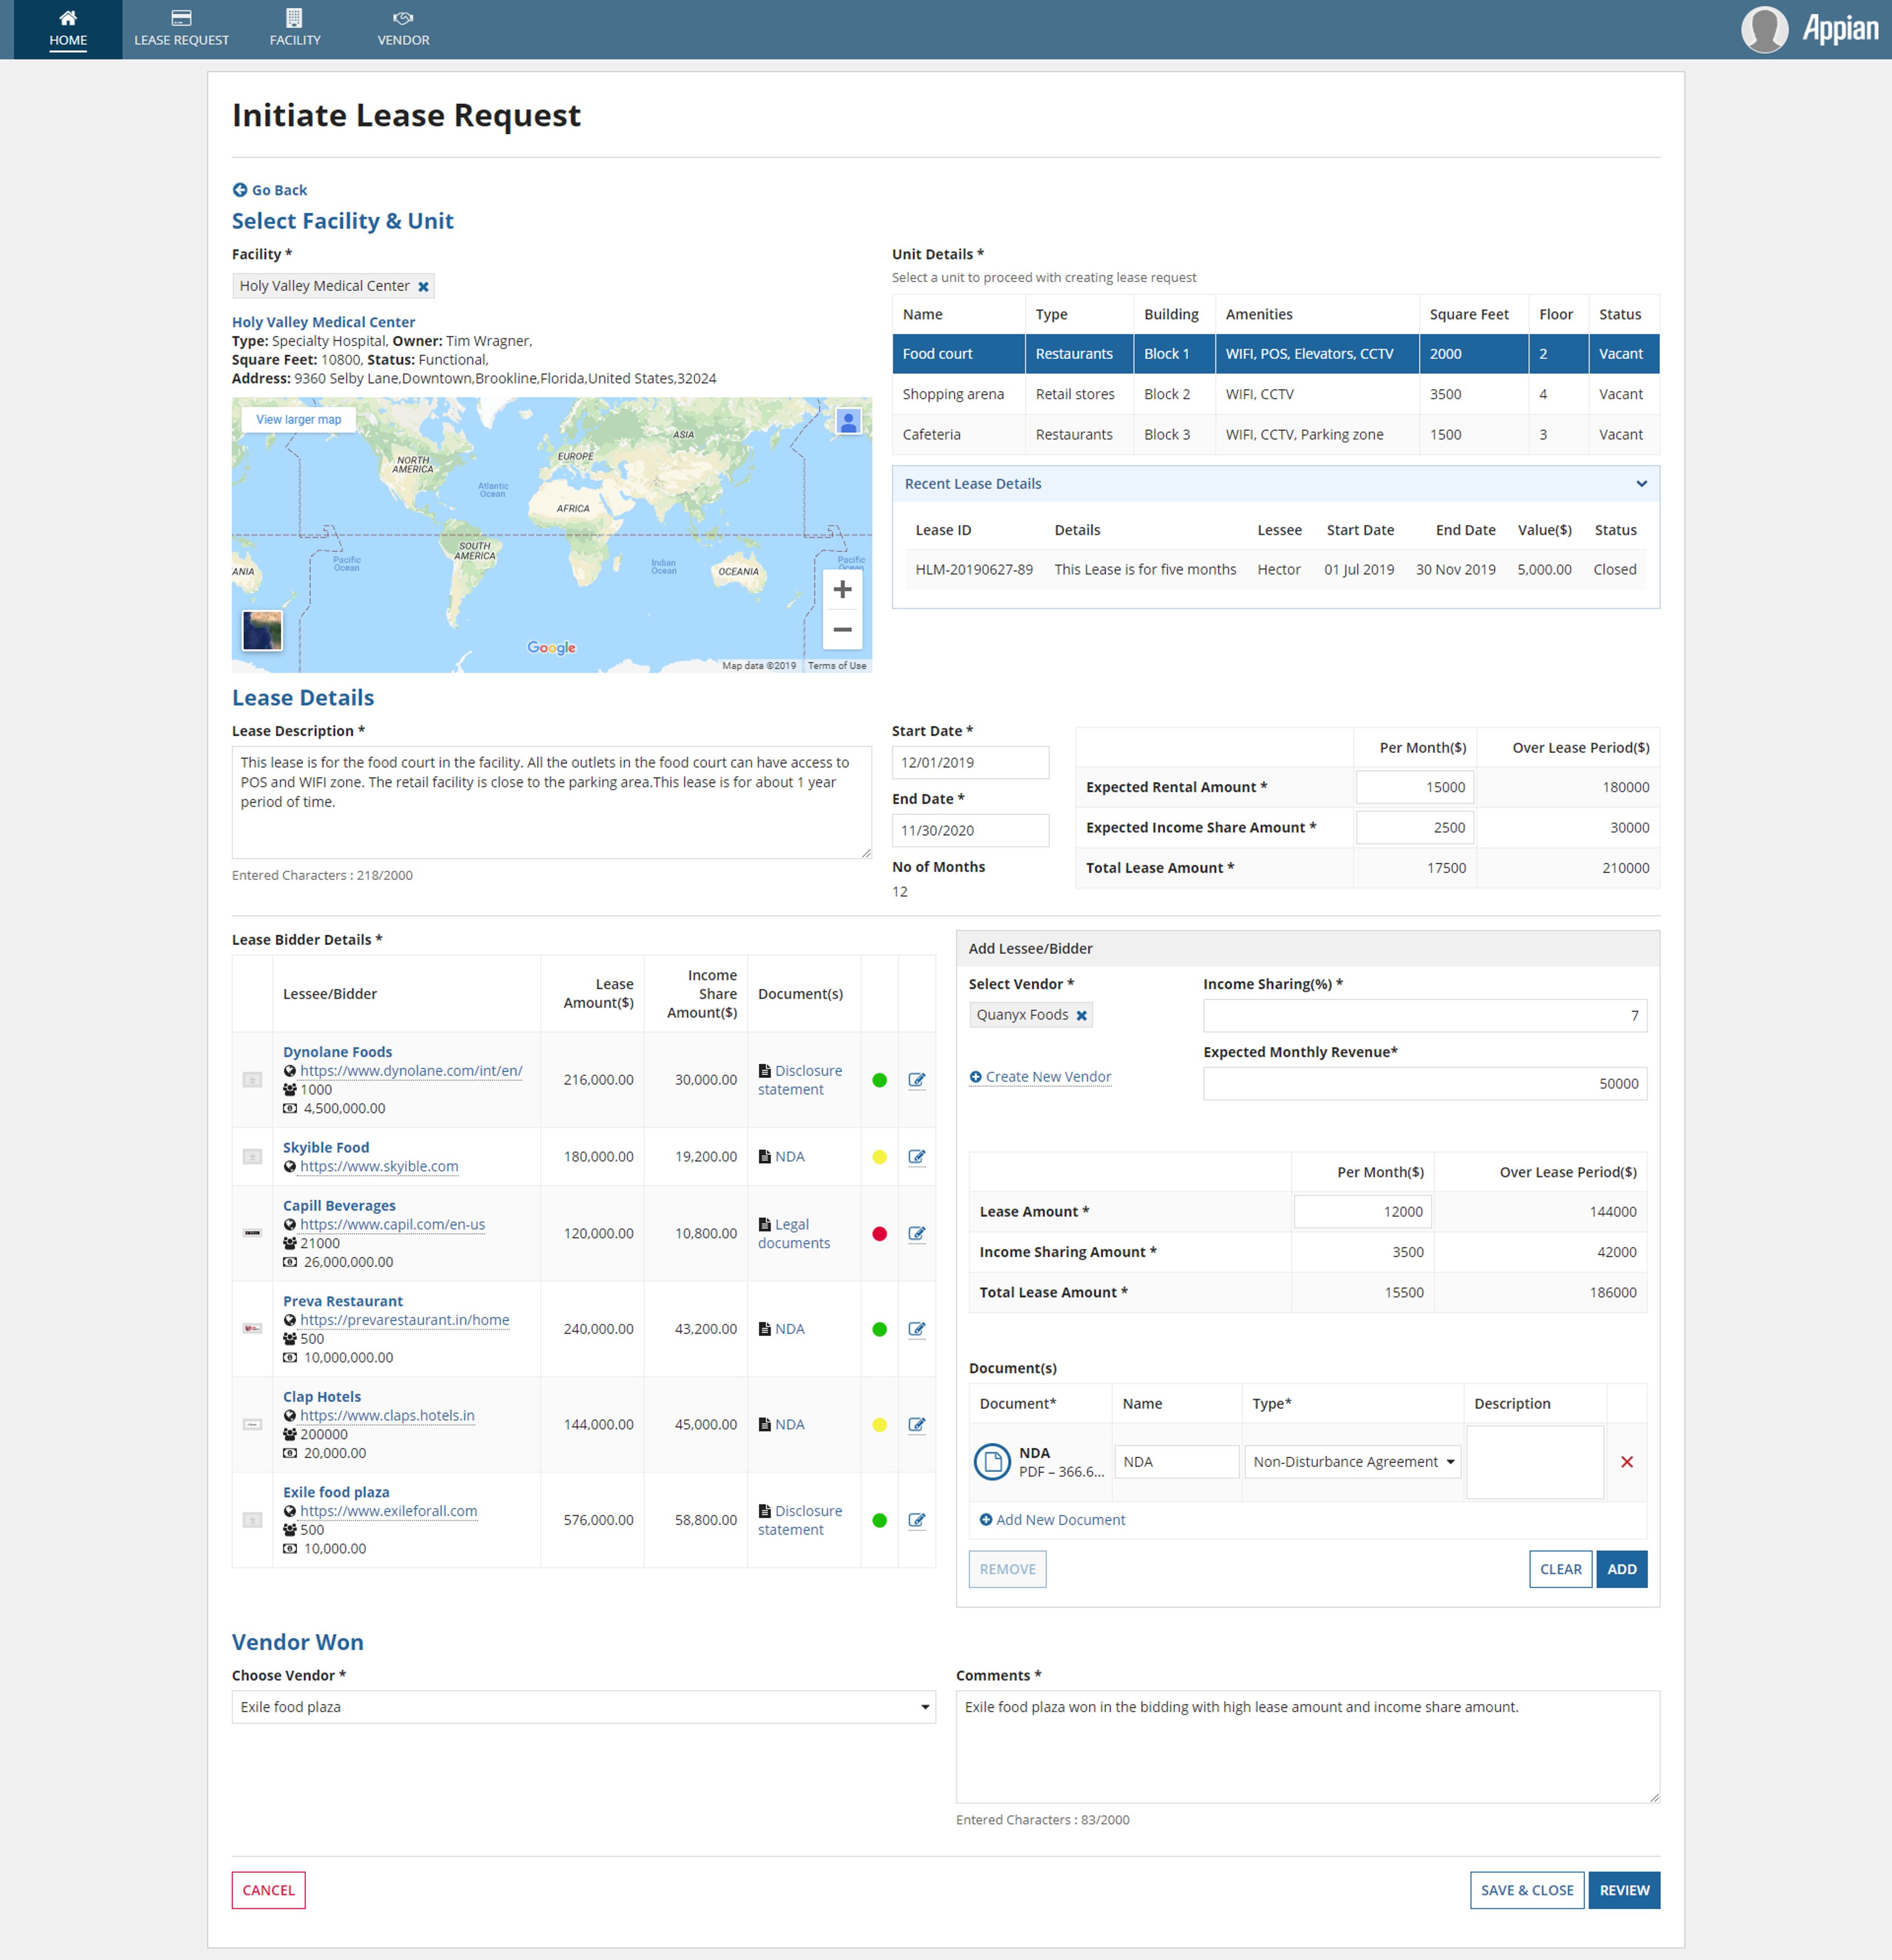Open the Dynolane Foods bidder name
The width and height of the screenshot is (1892, 1960).
point(337,1052)
